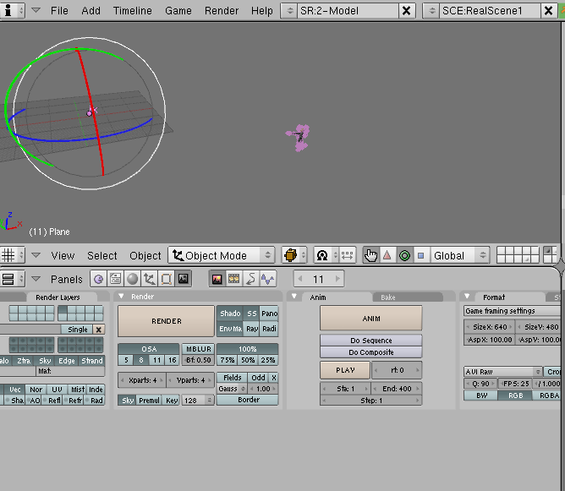The image size is (565, 491).
Task: Click the Bf: 0.50 blur factor slider
Action: pyautogui.click(x=198, y=360)
